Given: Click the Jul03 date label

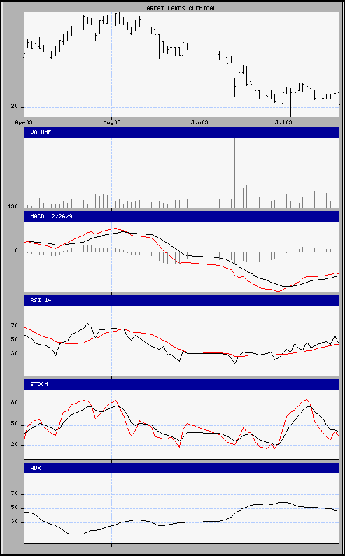Looking at the screenshot, I should [x=283, y=122].
